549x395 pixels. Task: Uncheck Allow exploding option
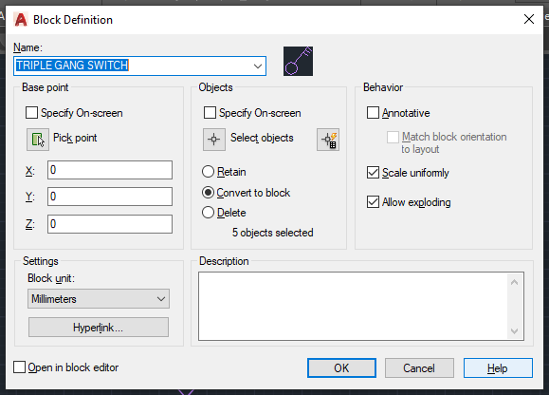tap(373, 202)
